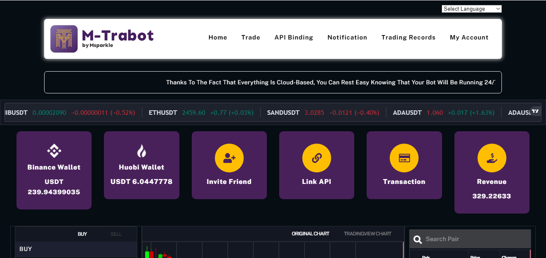
Task: Click the magnifier icon beside Search Pair
Action: (418, 239)
